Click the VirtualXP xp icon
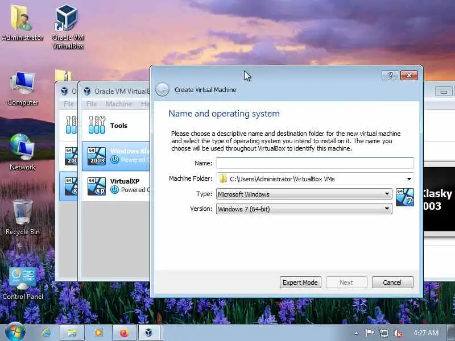 tap(96, 186)
